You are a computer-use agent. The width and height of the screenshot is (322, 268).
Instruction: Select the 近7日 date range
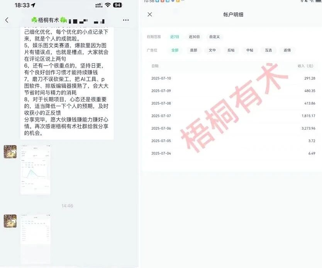tap(175, 37)
